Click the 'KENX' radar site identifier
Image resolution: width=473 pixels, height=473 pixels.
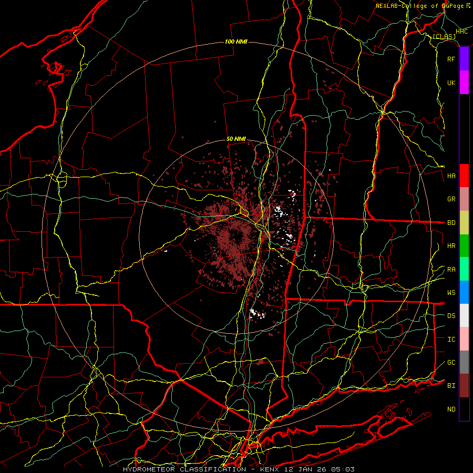click(x=270, y=469)
